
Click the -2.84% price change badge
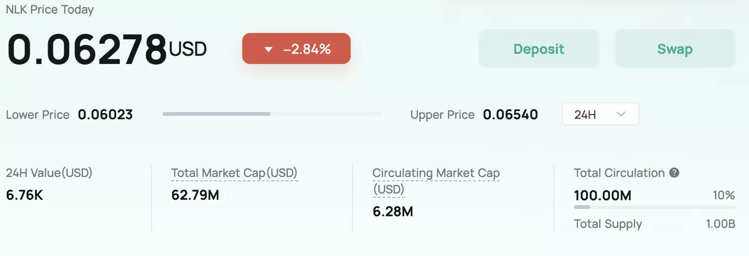pyautogui.click(x=296, y=48)
